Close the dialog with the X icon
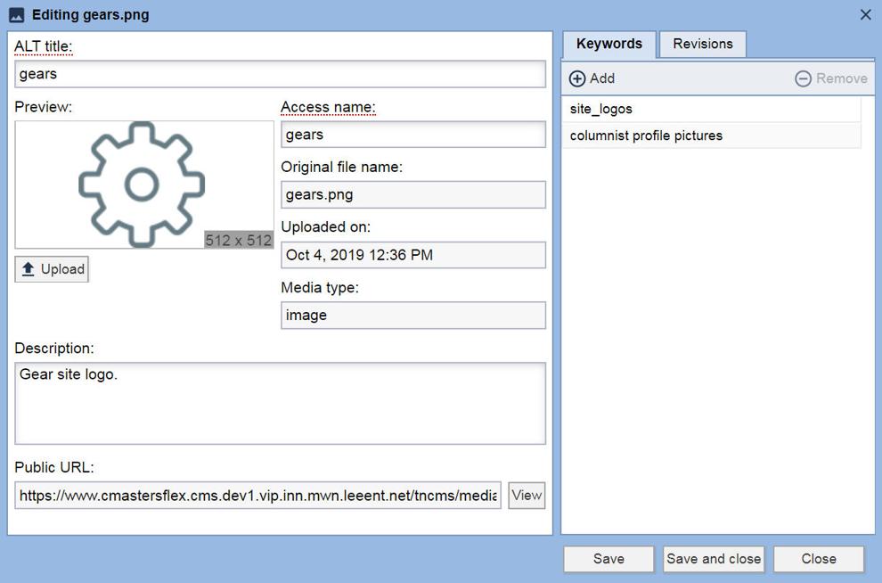 [x=866, y=14]
